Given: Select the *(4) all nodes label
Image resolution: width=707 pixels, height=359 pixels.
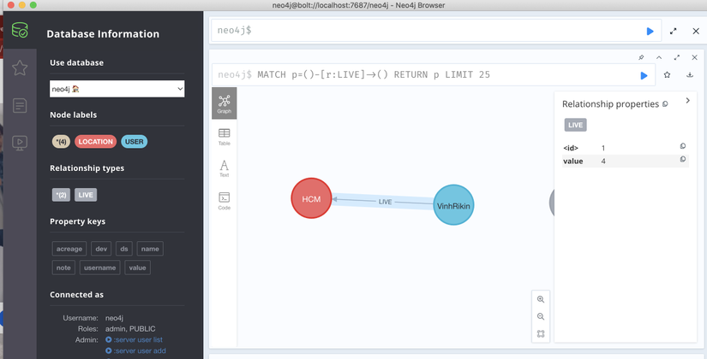Looking at the screenshot, I should [x=61, y=142].
